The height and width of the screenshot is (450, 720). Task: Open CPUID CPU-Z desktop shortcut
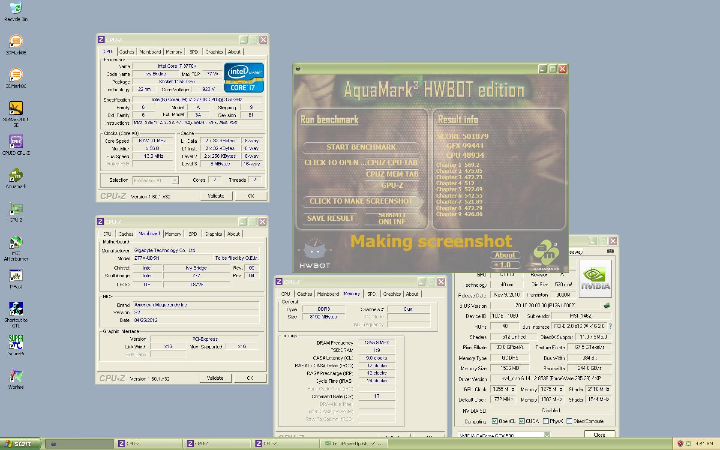[x=16, y=145]
